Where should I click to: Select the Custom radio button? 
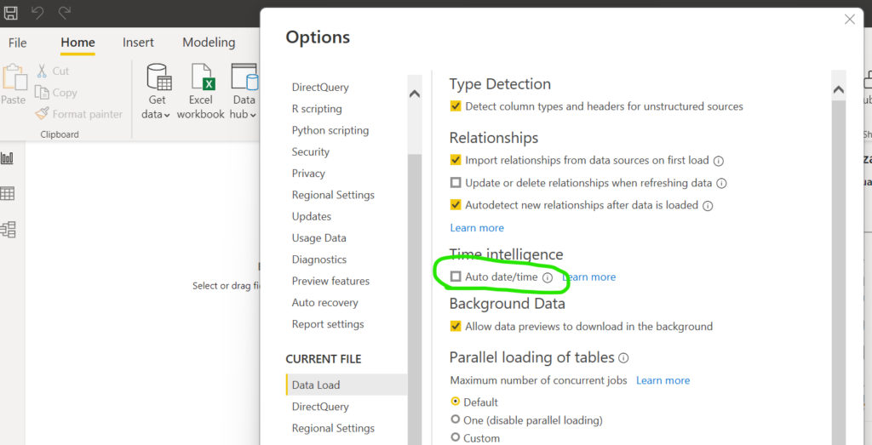point(456,438)
